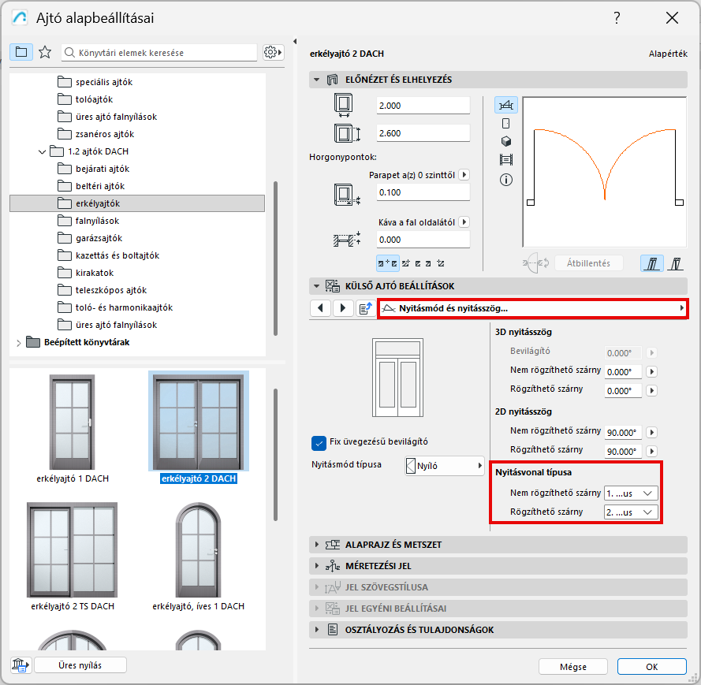Select the bejárati ajtók folder
The image size is (701, 685).
coord(103,169)
